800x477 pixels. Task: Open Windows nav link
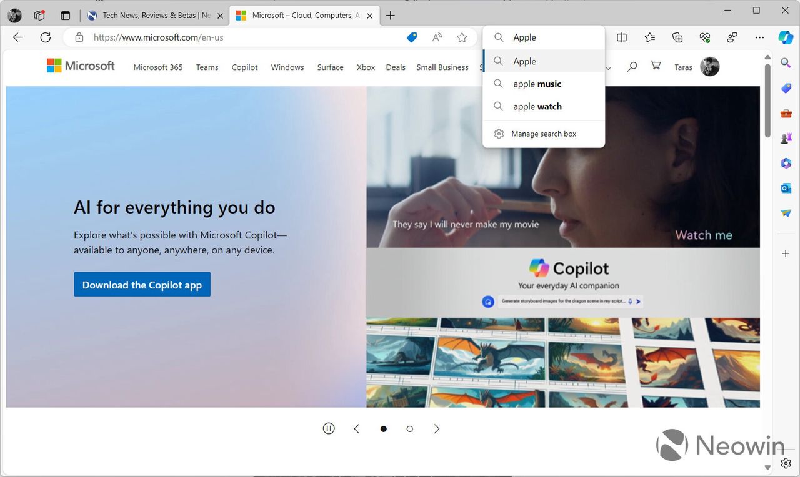tap(287, 67)
